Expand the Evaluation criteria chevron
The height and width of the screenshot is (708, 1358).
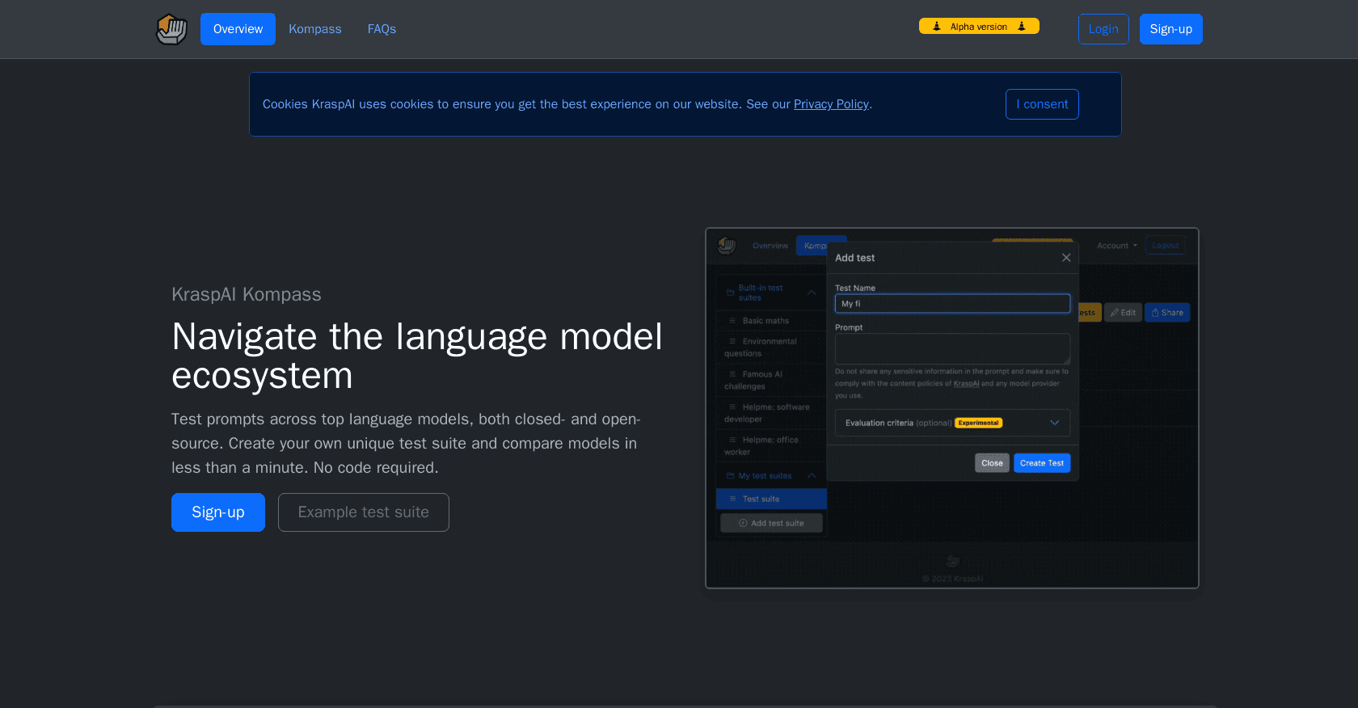[1054, 423]
